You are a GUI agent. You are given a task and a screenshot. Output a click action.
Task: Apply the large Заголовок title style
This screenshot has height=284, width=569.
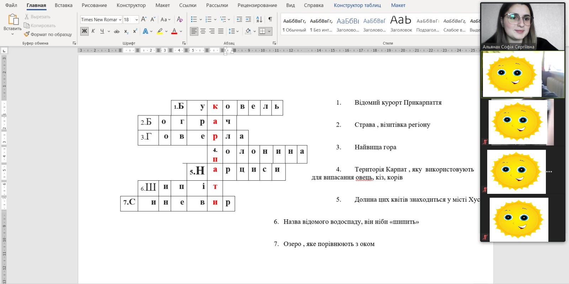[x=401, y=25]
